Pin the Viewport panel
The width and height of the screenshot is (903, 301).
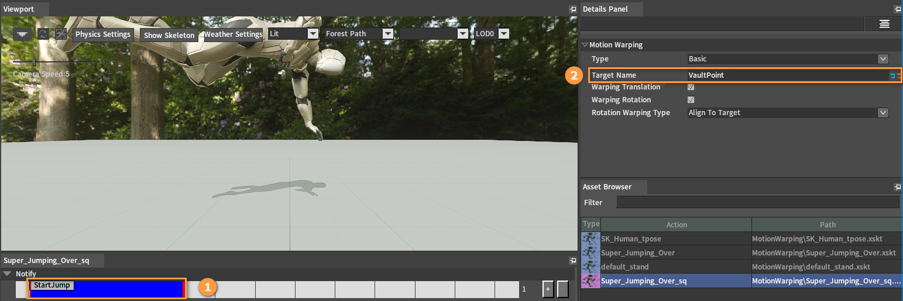[572, 9]
